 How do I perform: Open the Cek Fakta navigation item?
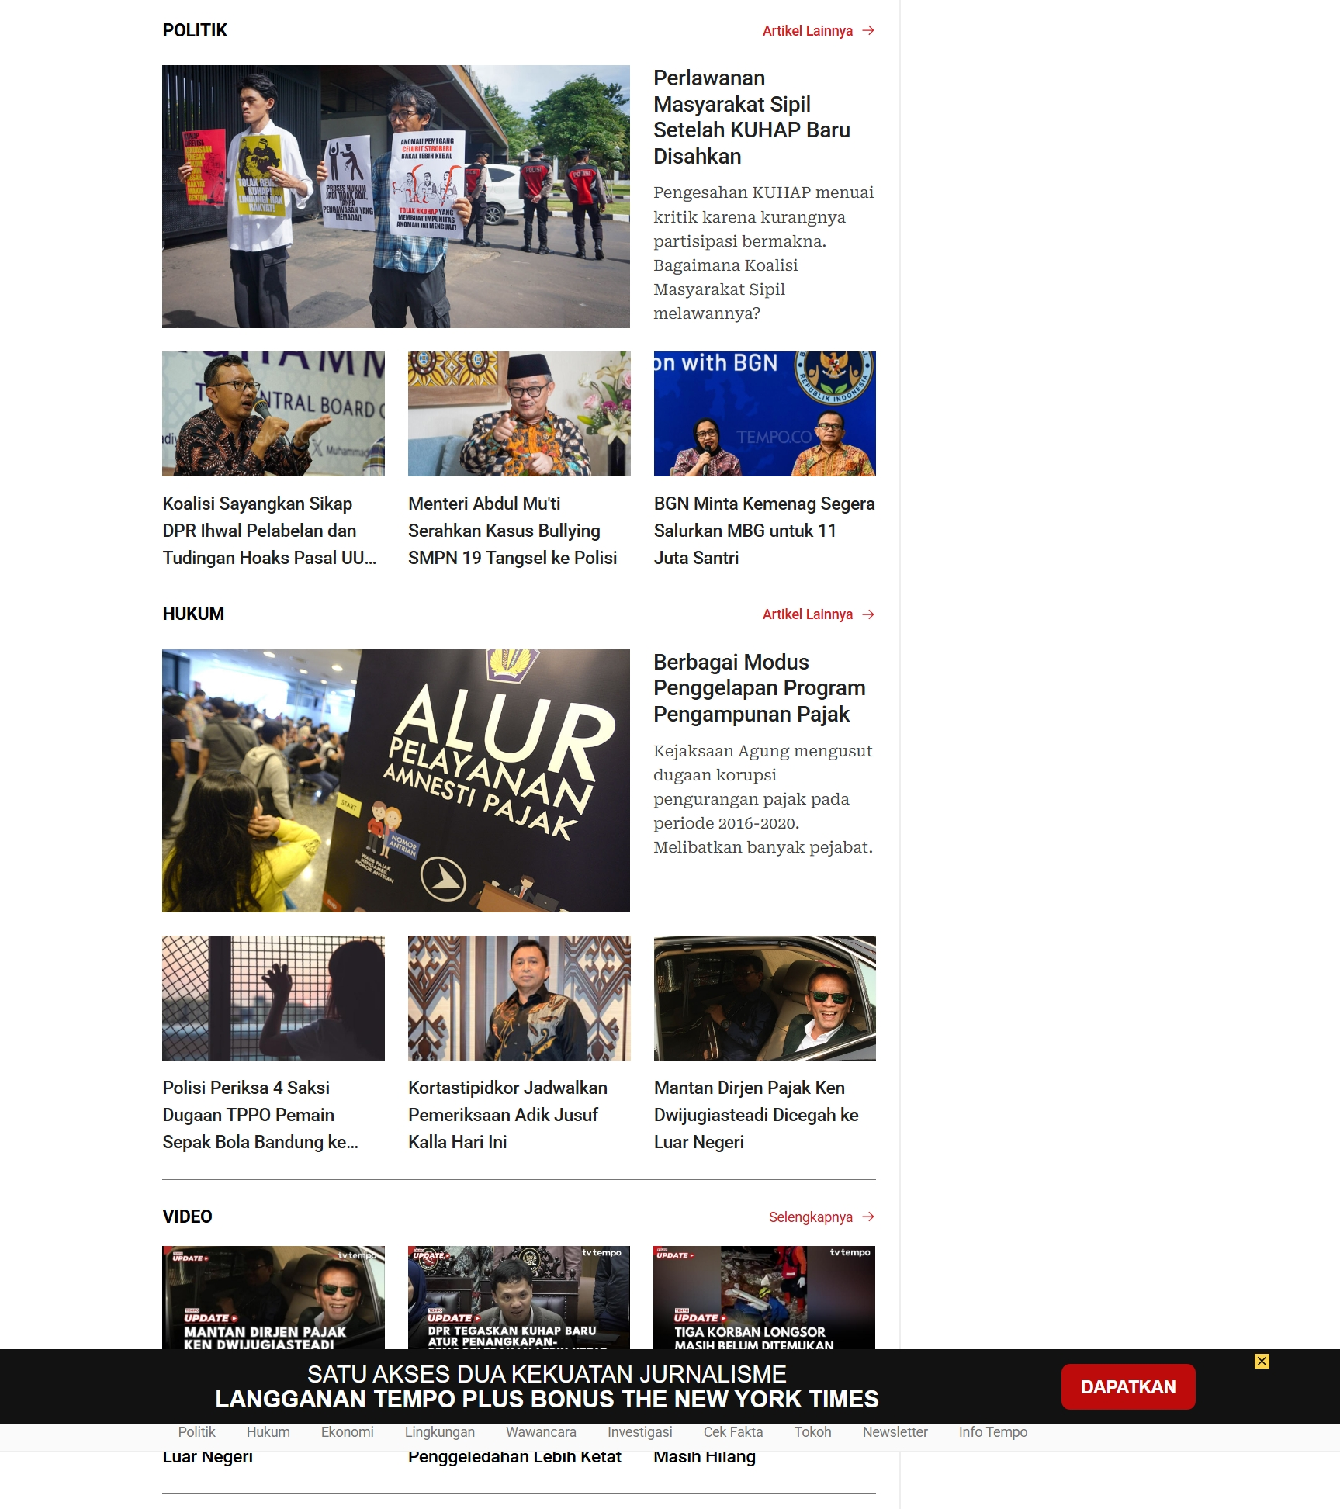732,1431
